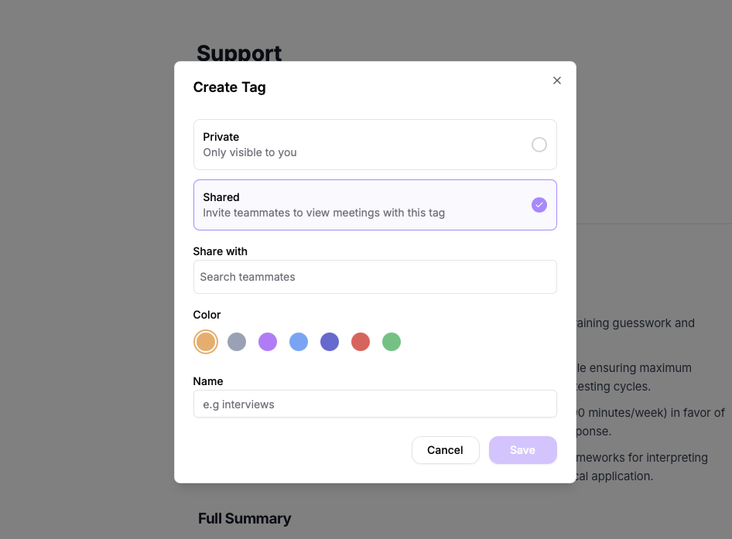Select the Shared visibility option
This screenshot has width=732, height=539.
[375, 204]
